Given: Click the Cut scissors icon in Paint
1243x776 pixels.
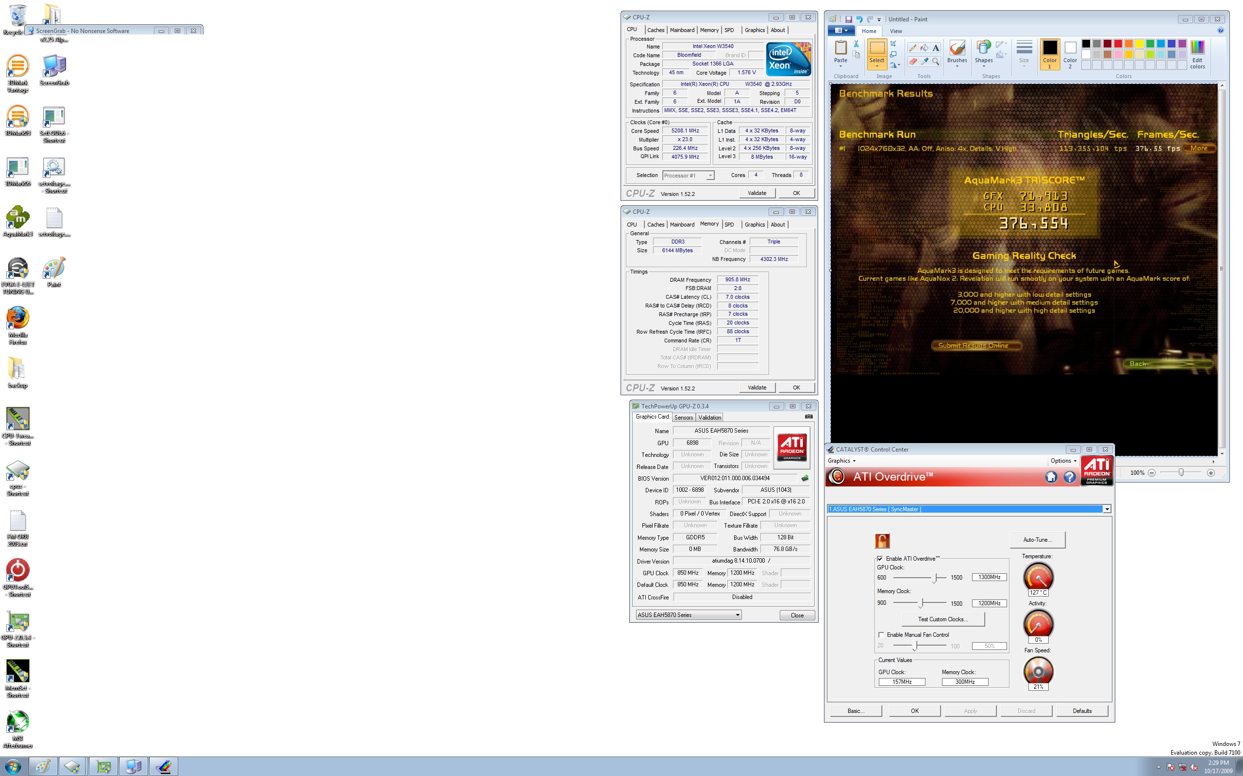Looking at the screenshot, I should coord(856,44).
